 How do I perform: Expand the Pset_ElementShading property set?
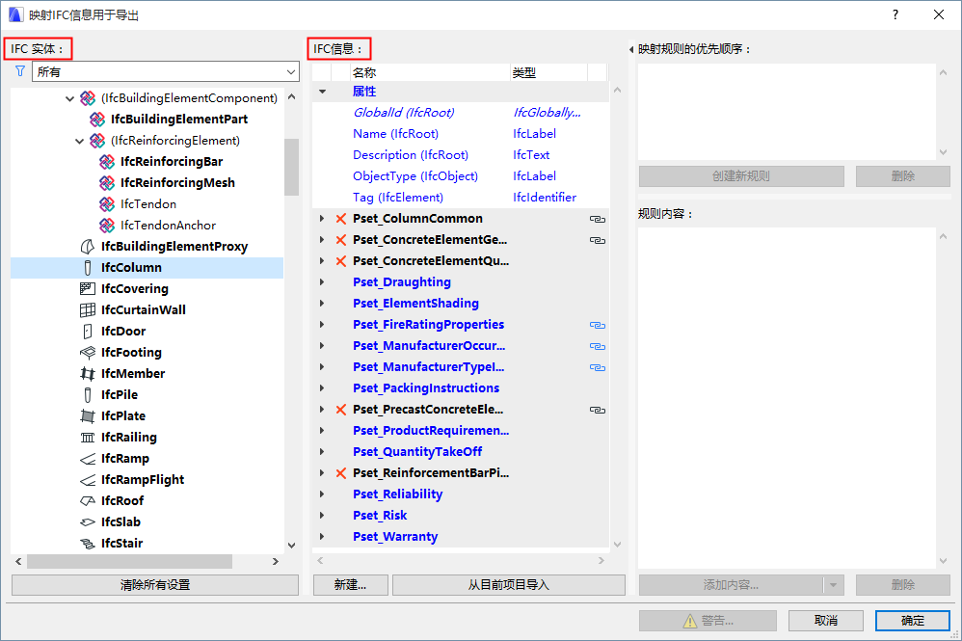click(322, 303)
